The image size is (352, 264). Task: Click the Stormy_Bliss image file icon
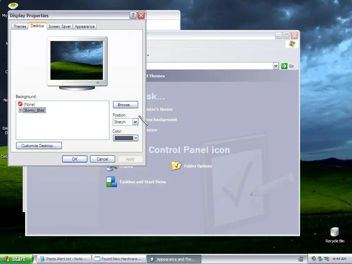coord(20,110)
